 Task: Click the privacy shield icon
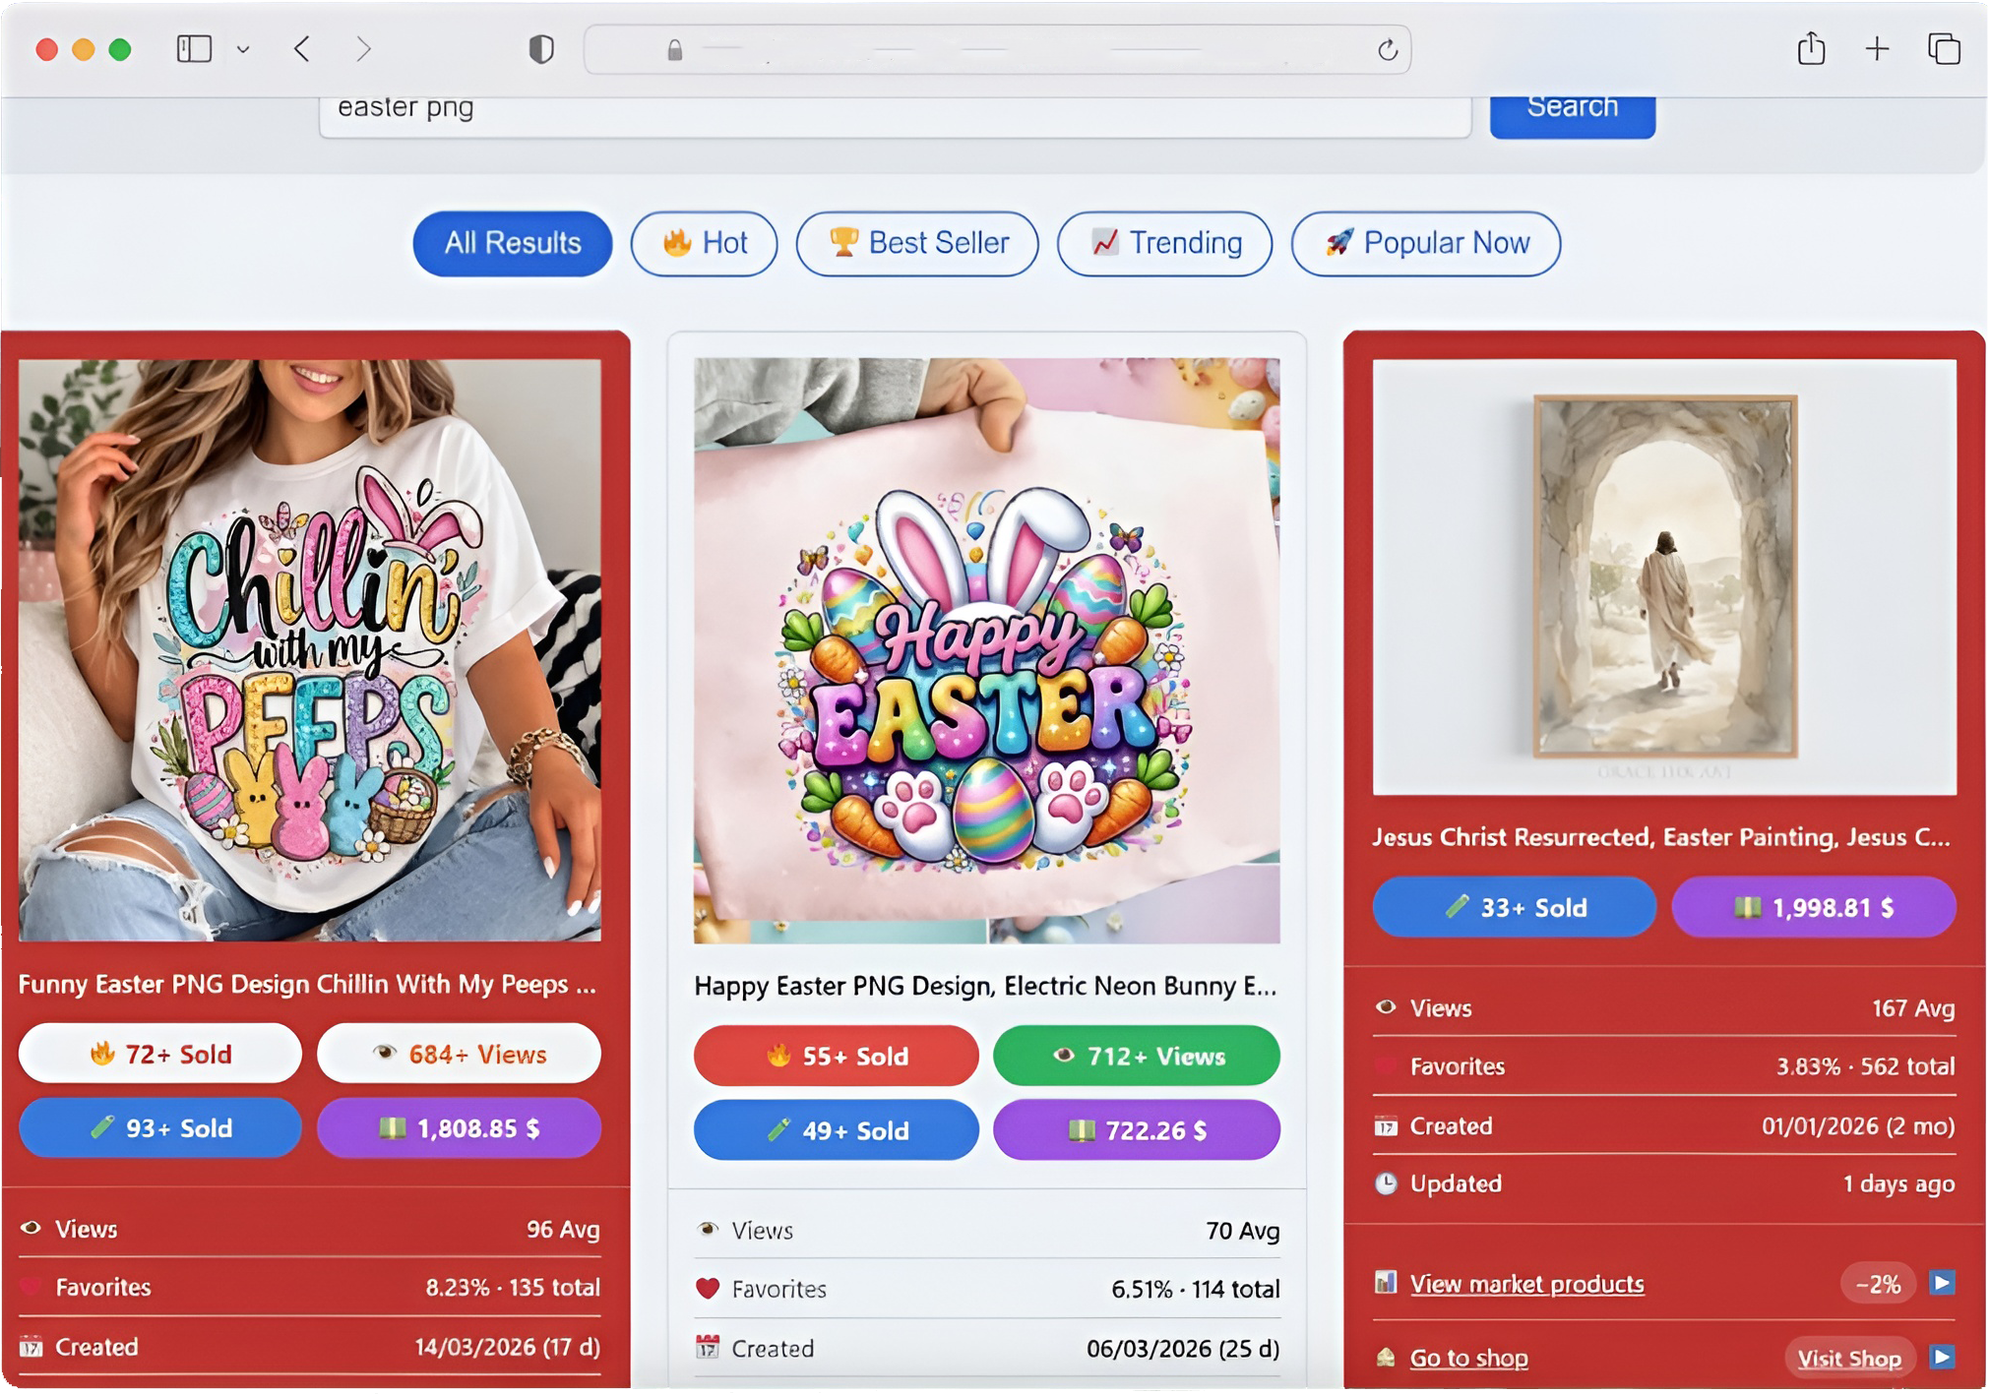coord(541,49)
